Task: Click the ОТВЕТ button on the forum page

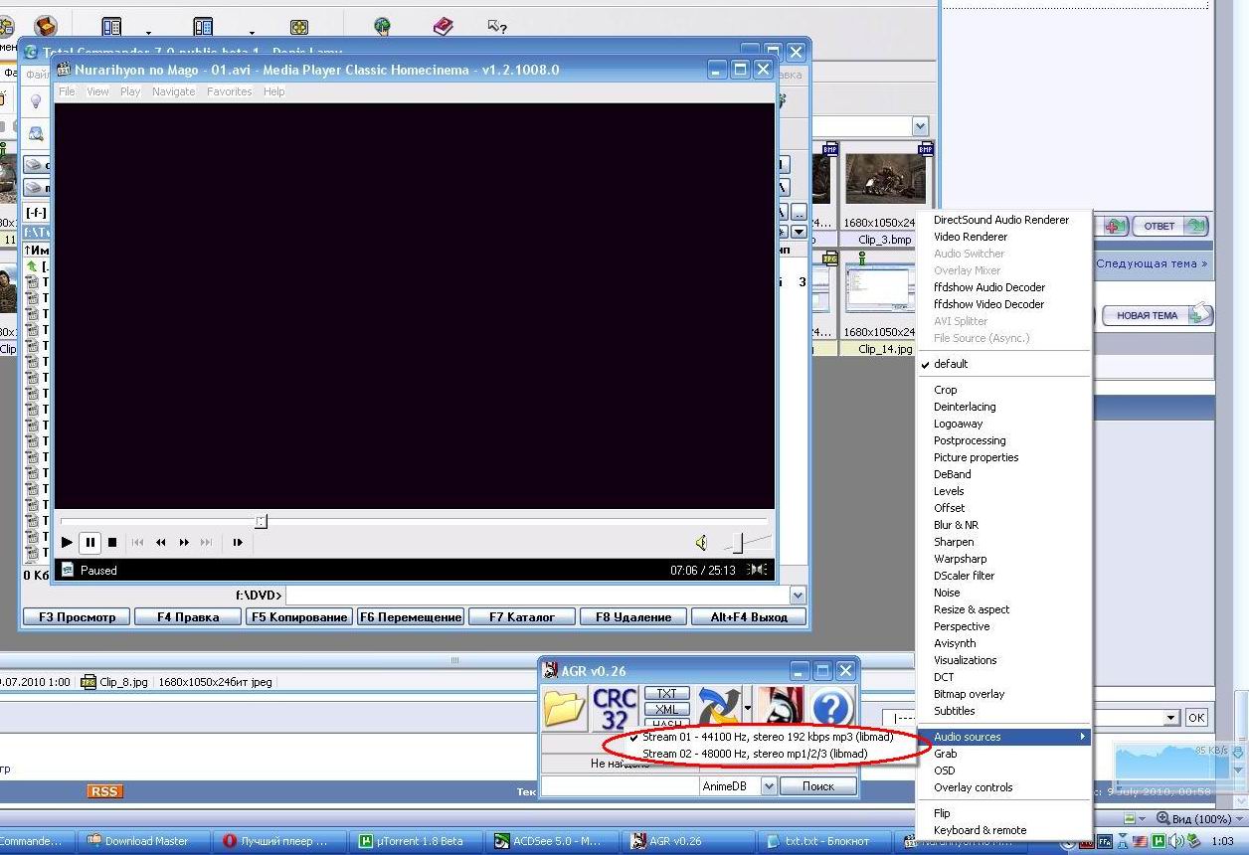Action: click(1169, 226)
